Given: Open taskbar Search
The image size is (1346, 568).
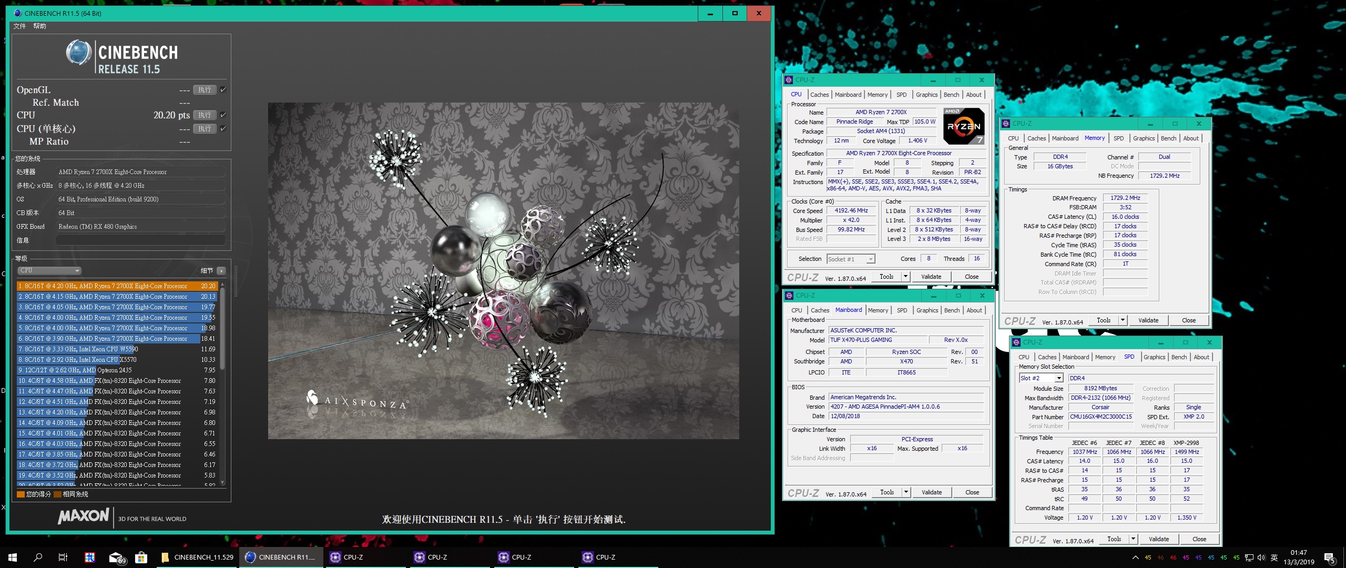Looking at the screenshot, I should click(38, 557).
